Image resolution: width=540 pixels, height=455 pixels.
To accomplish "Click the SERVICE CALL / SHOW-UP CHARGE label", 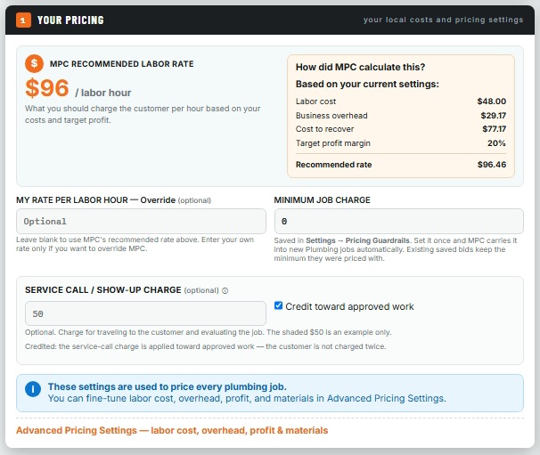I will coord(103,289).
